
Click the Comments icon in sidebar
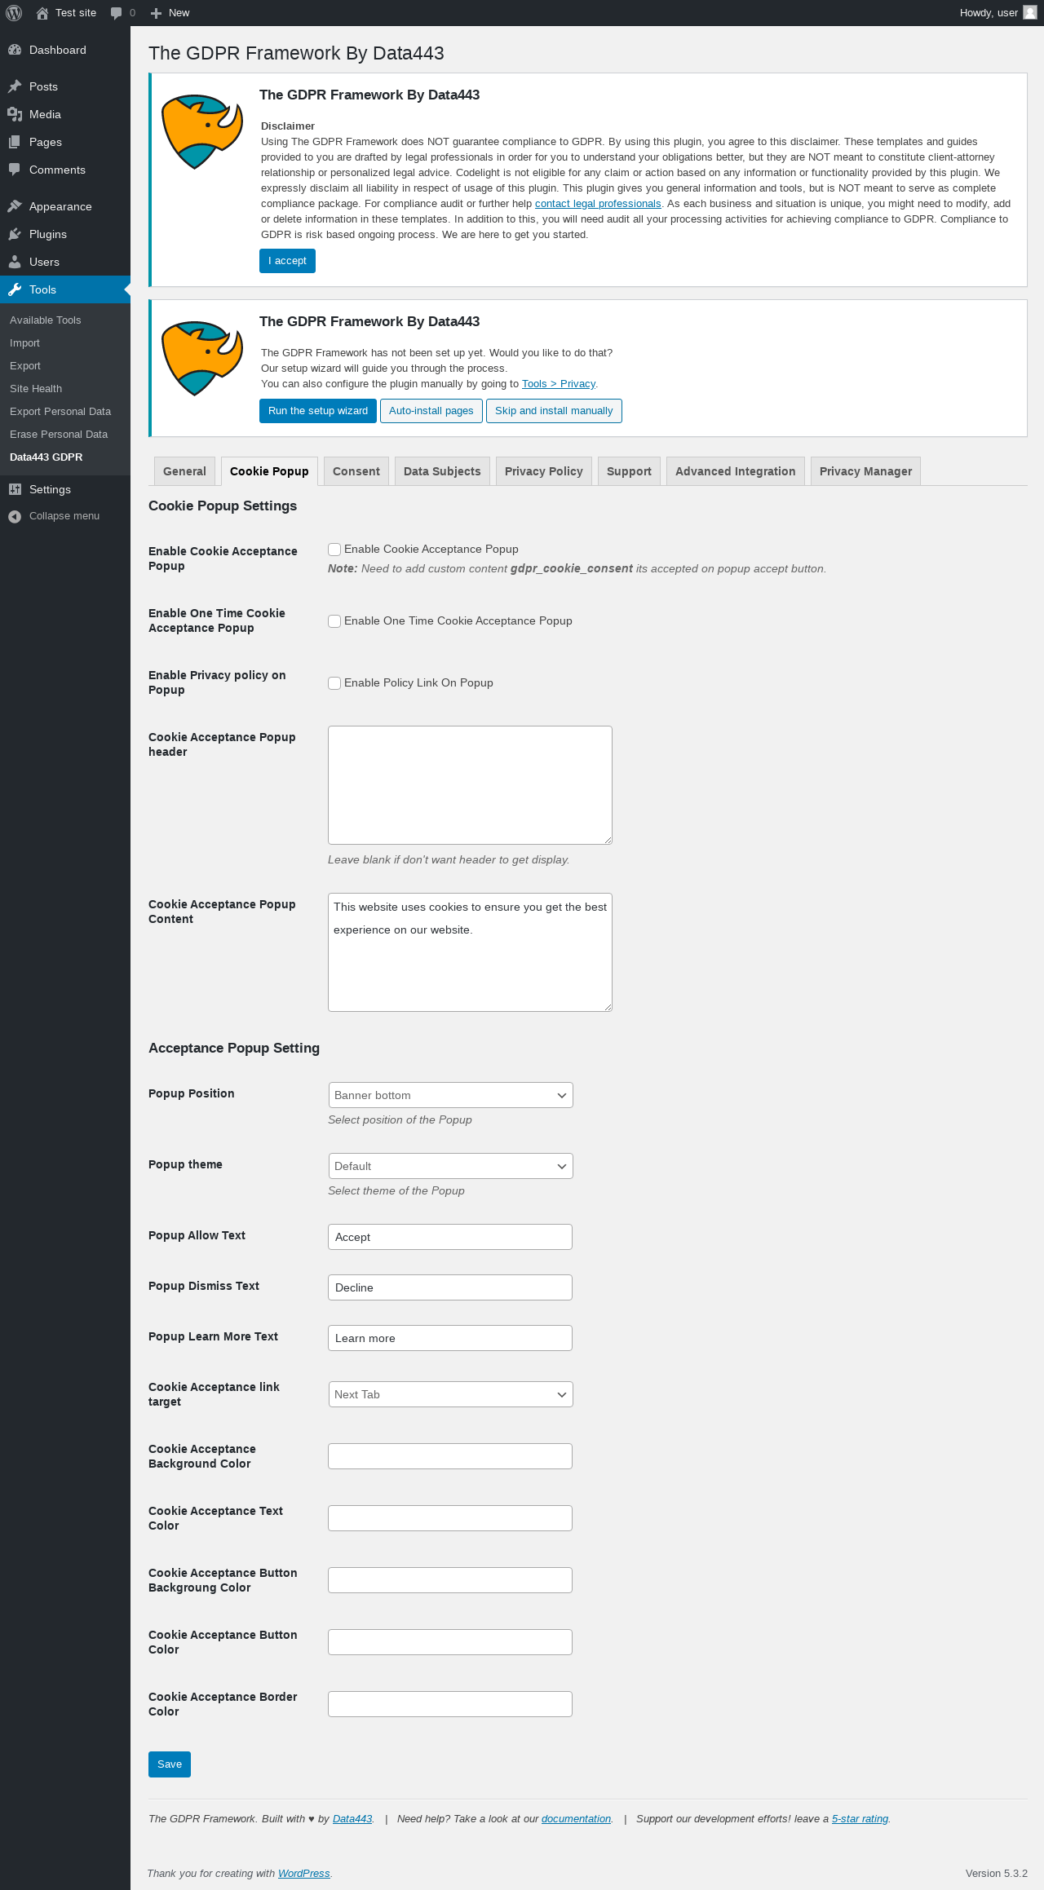tap(15, 170)
